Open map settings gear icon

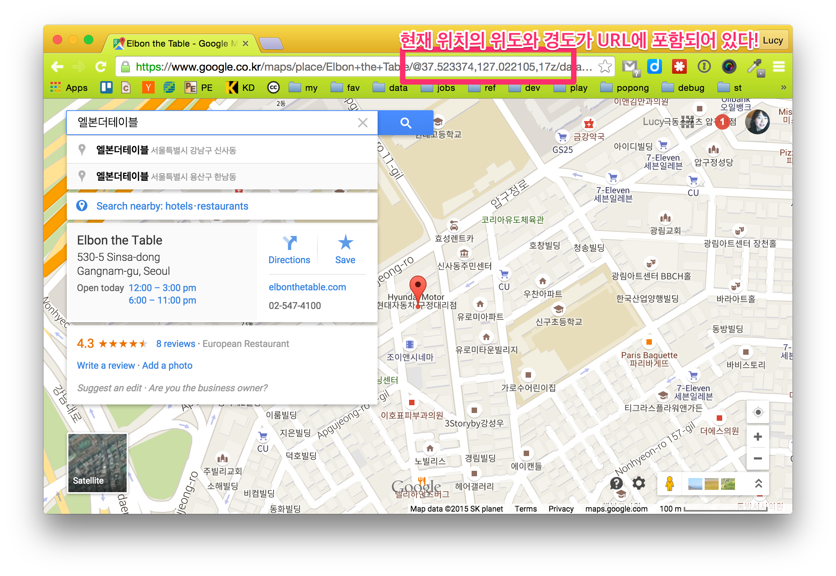(639, 483)
